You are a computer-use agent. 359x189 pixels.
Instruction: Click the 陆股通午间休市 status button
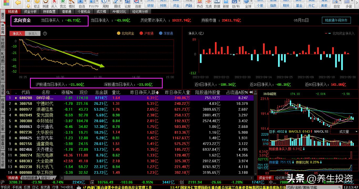point(336,20)
